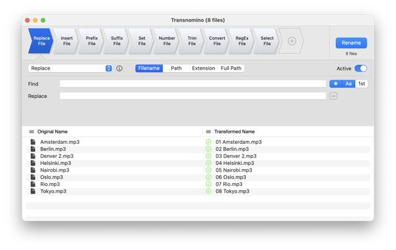Select the Denver 2.mp3 original name
396x250 pixels.
point(57,156)
